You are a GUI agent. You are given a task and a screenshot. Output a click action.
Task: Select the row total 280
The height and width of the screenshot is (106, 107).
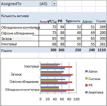click(103, 33)
